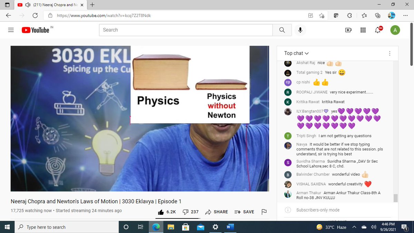Mute the tab using its speaker icon

[x=27, y=5]
